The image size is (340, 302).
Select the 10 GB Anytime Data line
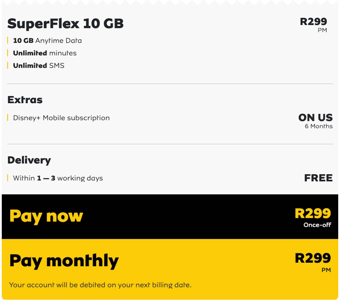point(47,41)
